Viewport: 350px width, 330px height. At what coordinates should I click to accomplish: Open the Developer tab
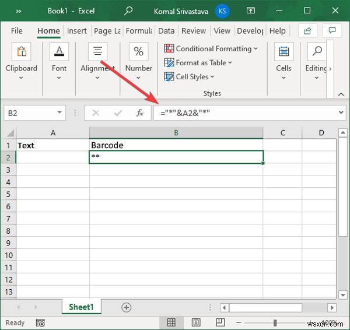point(250,31)
